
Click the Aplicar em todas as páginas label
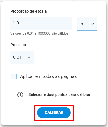pos(49,76)
